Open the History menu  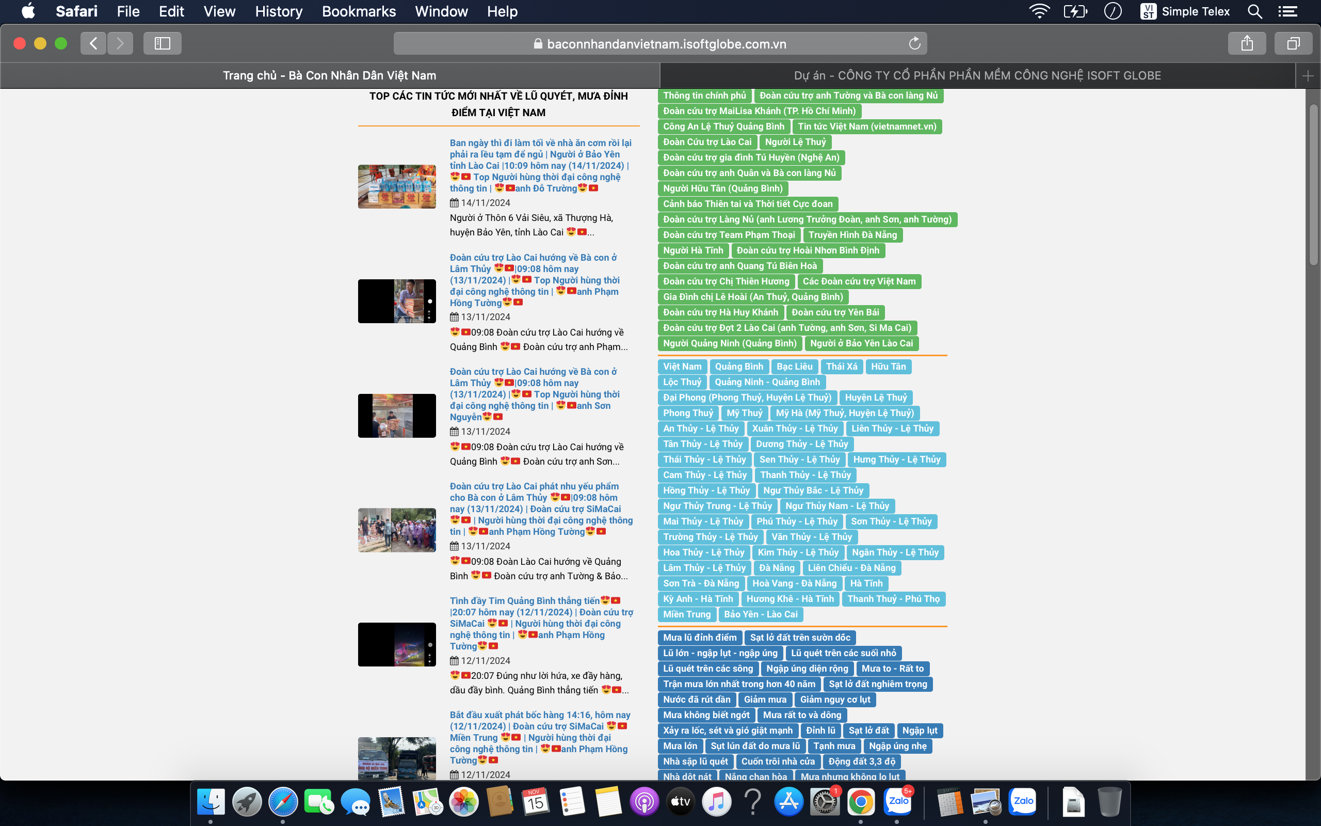(279, 11)
